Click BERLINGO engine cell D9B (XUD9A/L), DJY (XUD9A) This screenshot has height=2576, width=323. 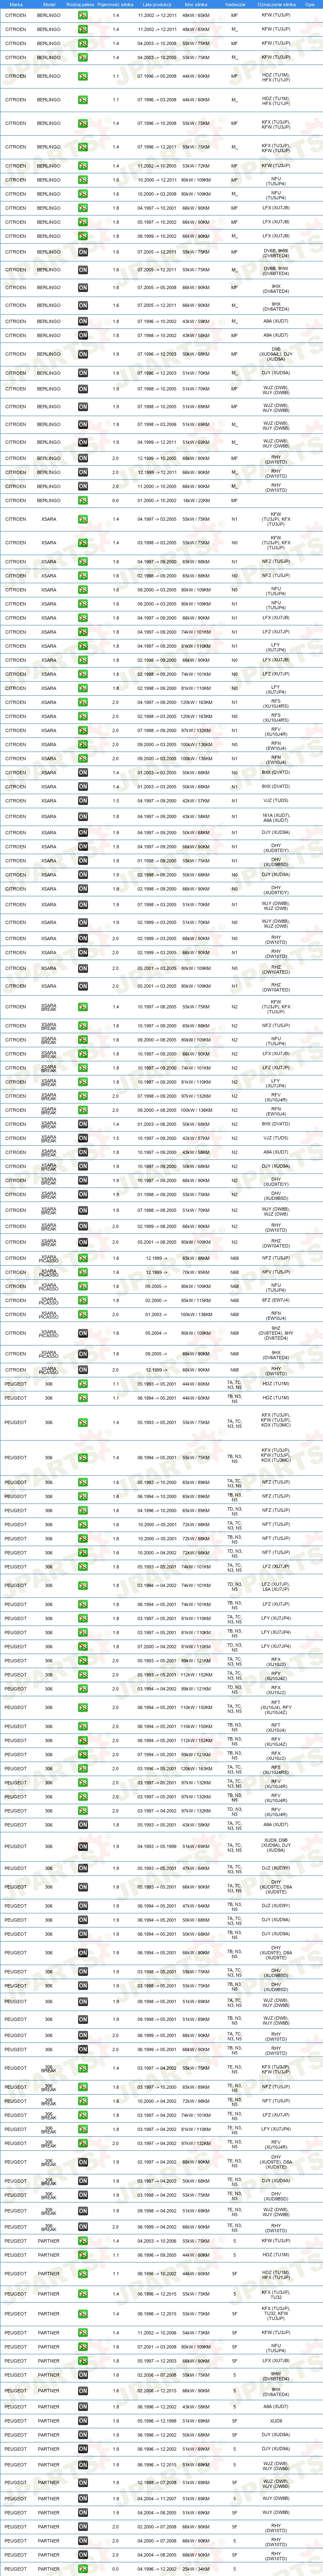tap(276, 354)
